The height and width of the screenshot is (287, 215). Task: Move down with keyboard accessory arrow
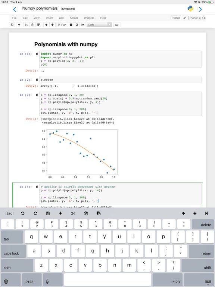(x=195, y=213)
